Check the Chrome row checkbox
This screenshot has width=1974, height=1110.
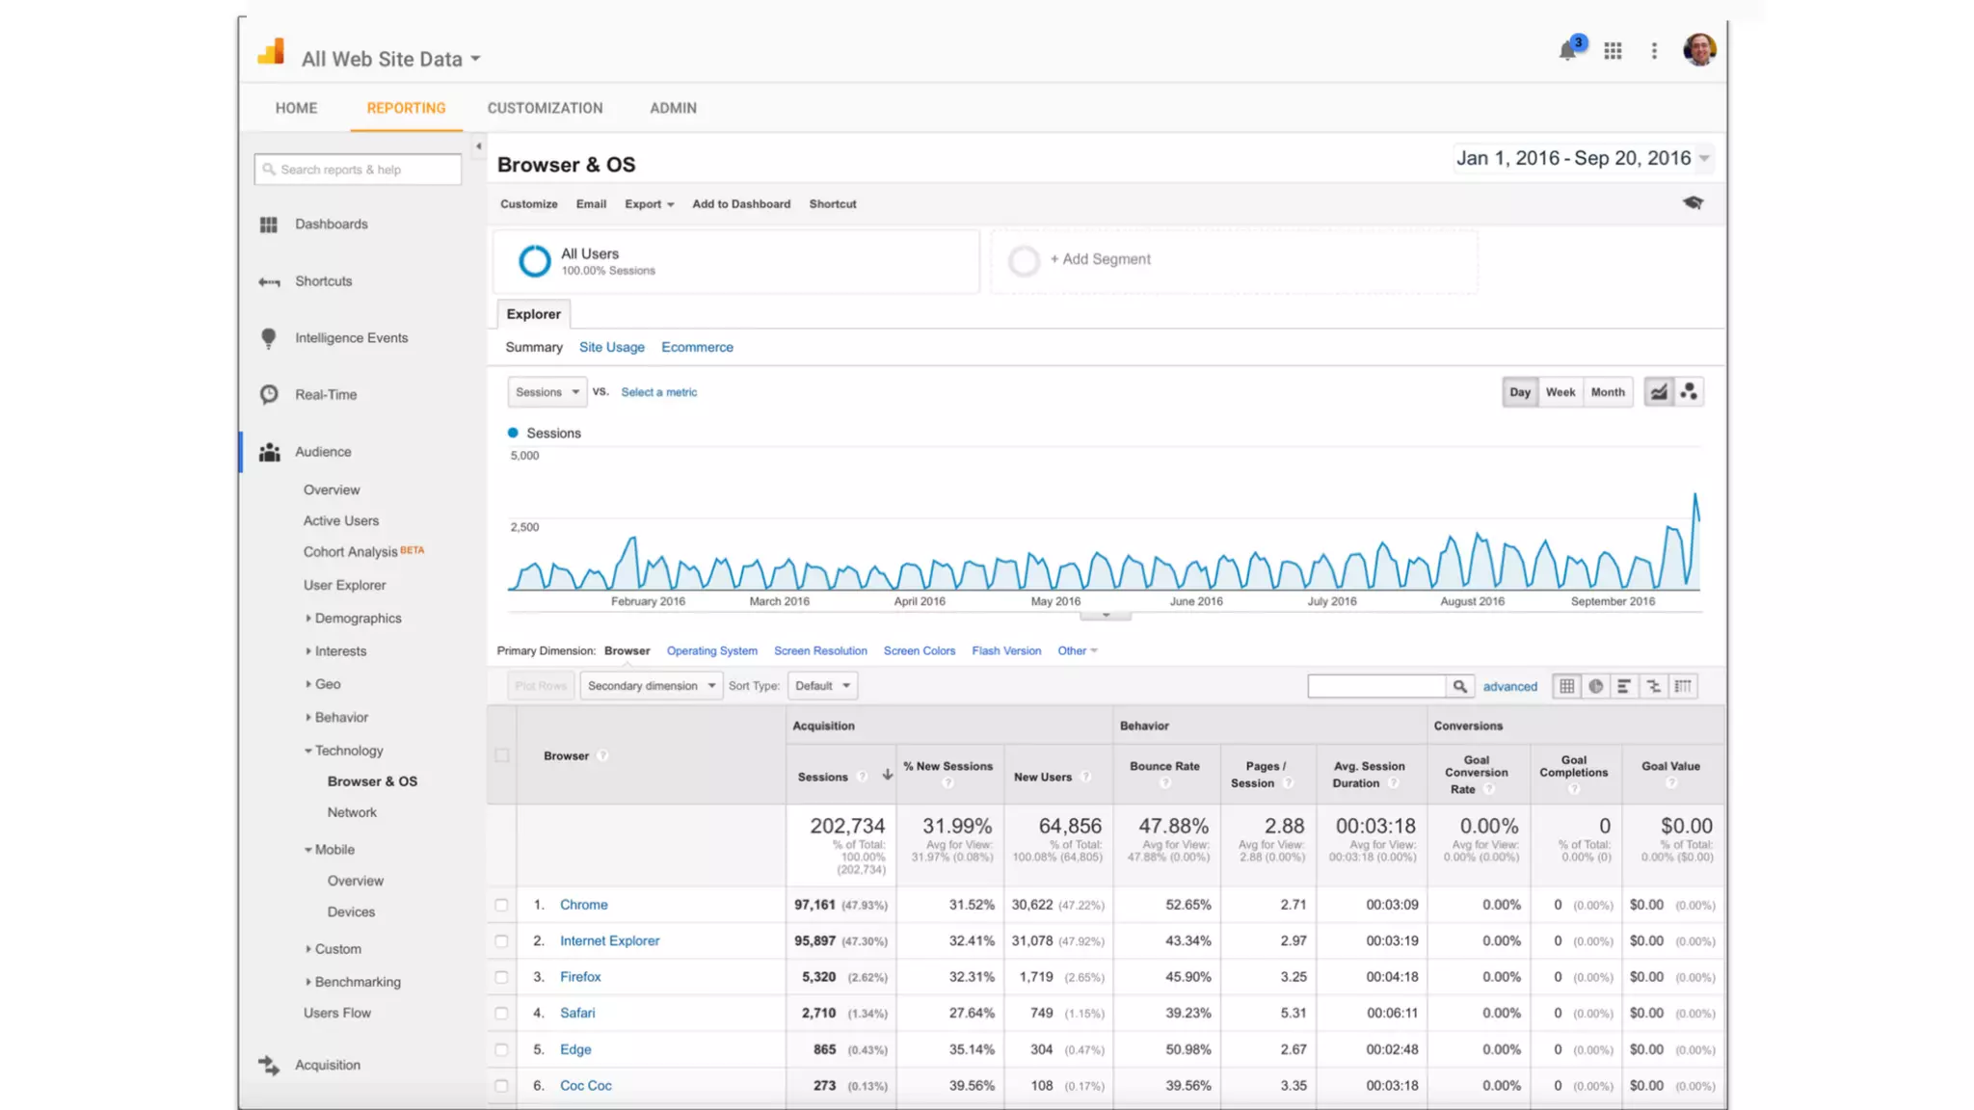point(501,905)
